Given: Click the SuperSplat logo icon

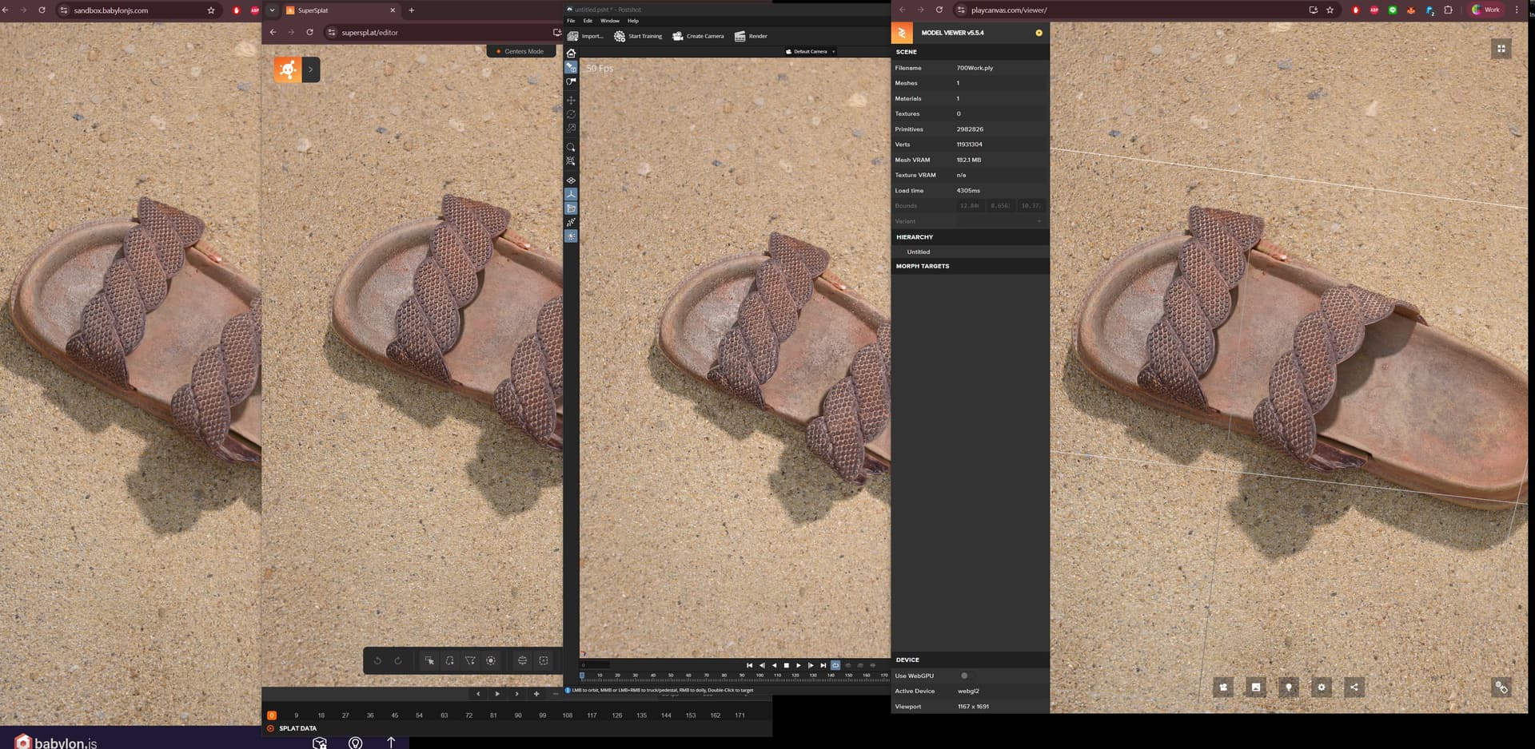Looking at the screenshot, I should (x=287, y=69).
